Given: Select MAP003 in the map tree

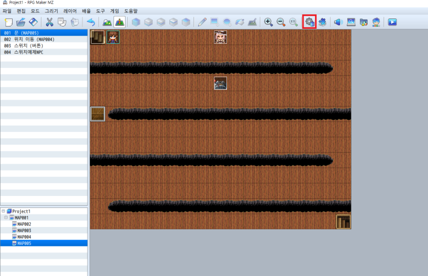Looking at the screenshot, I should pyautogui.click(x=24, y=230).
